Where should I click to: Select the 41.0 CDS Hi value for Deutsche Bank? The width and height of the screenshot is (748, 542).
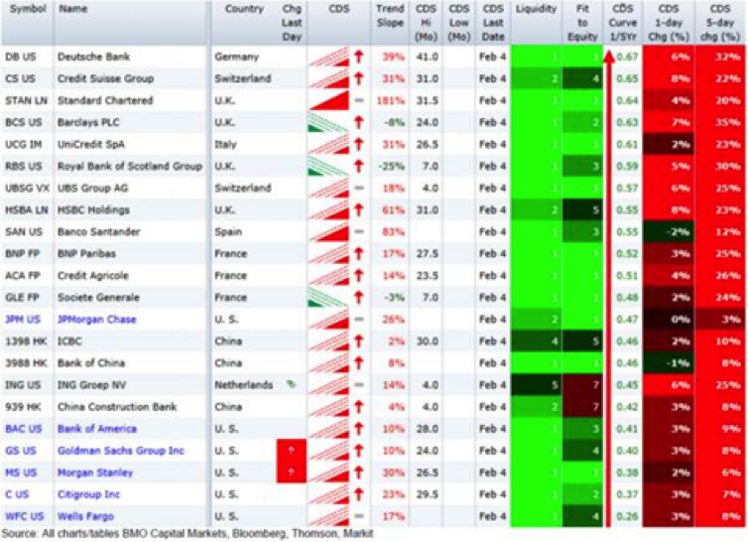point(427,57)
